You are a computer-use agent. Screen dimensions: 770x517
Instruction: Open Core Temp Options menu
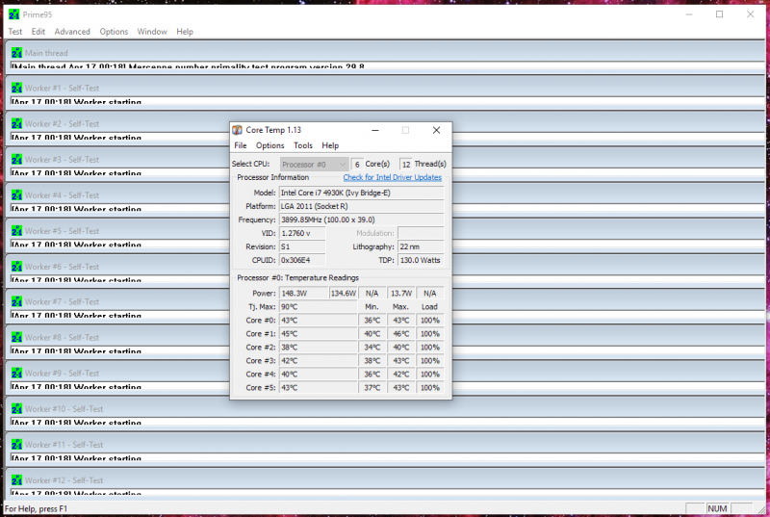[269, 145]
